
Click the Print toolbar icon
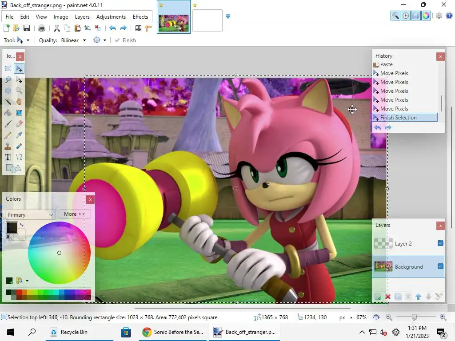click(x=42, y=28)
